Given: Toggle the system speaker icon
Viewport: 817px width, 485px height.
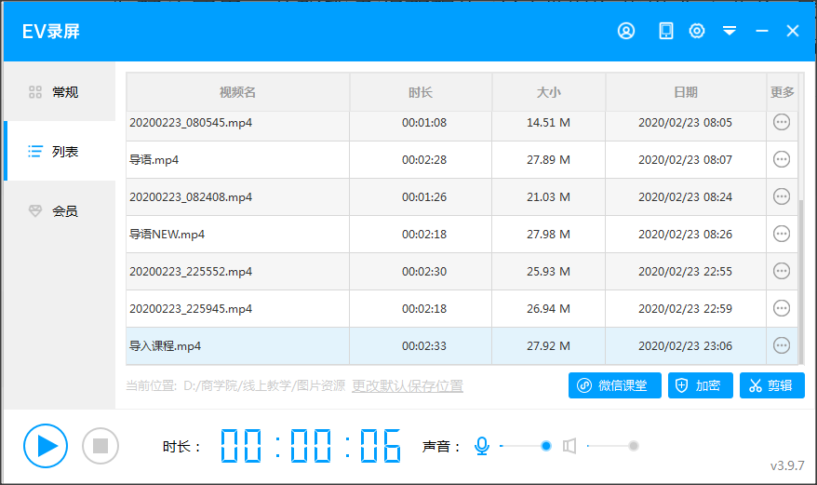Looking at the screenshot, I should pyautogui.click(x=569, y=446).
